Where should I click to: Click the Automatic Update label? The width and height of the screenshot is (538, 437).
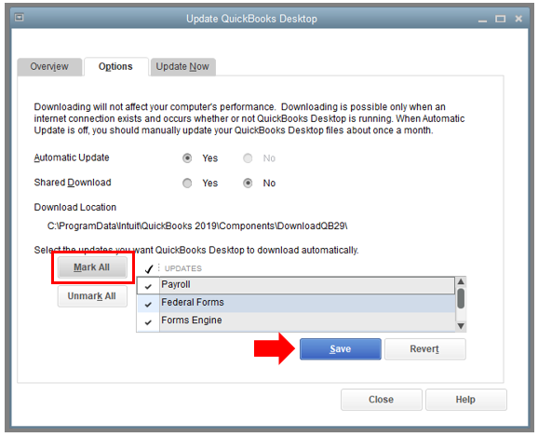(72, 157)
